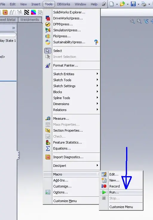Open the DBWorks menu
The height and width of the screenshot is (220, 153).
click(x=64, y=4)
